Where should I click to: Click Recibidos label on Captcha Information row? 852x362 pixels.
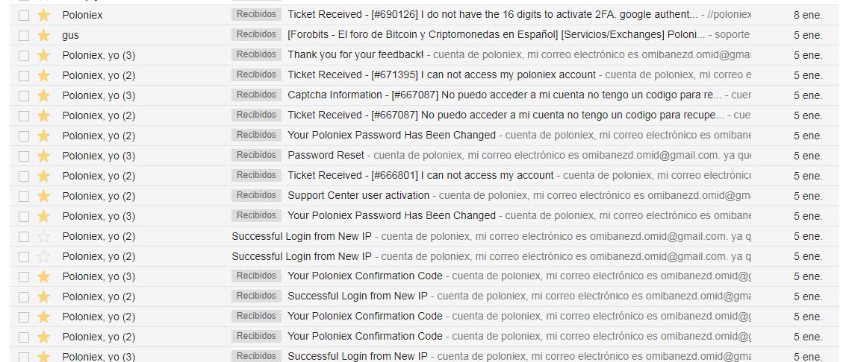(x=256, y=95)
